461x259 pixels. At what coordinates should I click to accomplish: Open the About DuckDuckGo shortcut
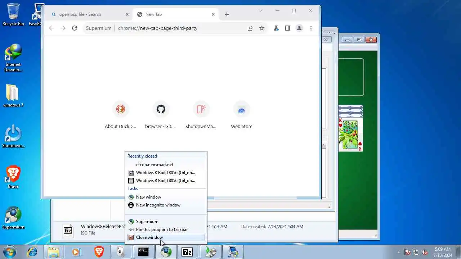pos(120,115)
